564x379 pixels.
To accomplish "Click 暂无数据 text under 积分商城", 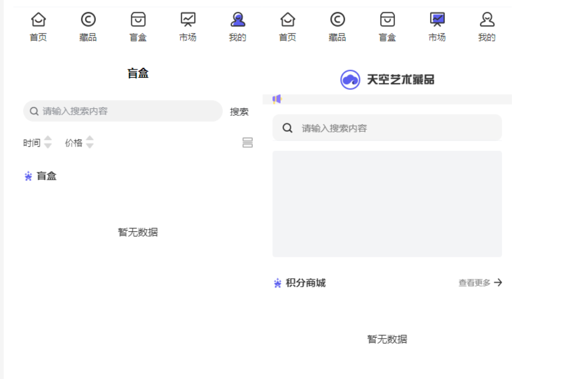I will (x=387, y=339).
